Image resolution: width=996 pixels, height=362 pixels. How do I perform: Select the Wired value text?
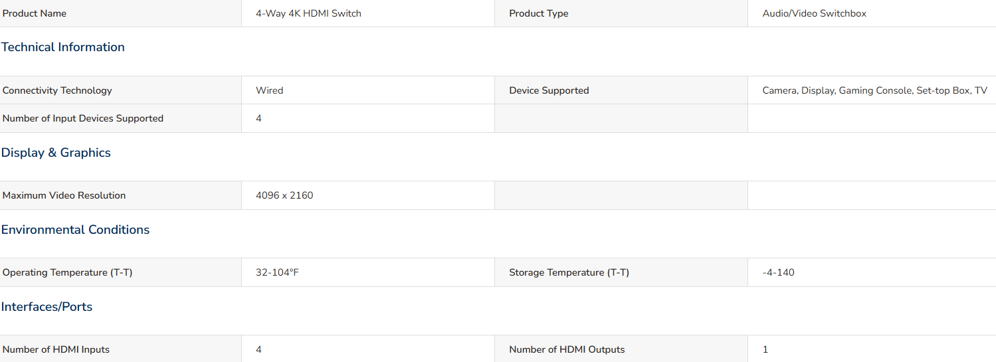point(269,90)
